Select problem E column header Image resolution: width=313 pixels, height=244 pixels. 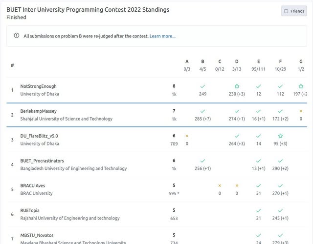pyautogui.click(x=259, y=61)
